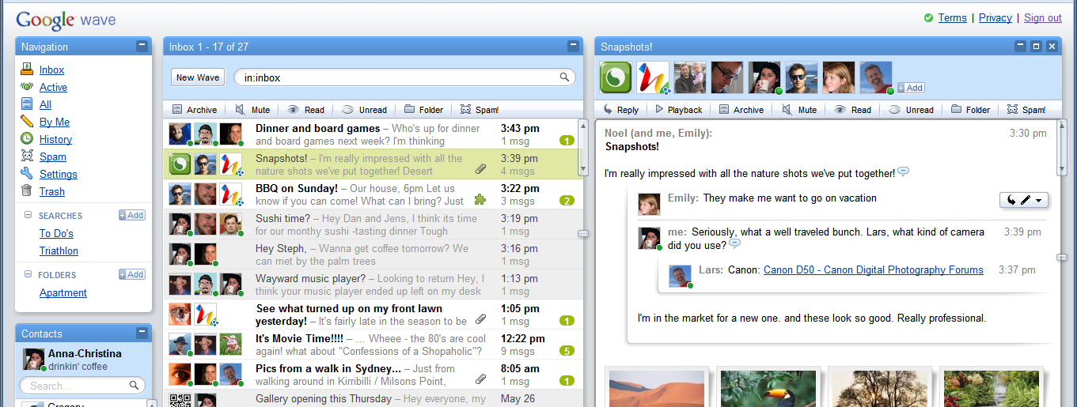
Task: Open the Terms link
Action: 952,17
